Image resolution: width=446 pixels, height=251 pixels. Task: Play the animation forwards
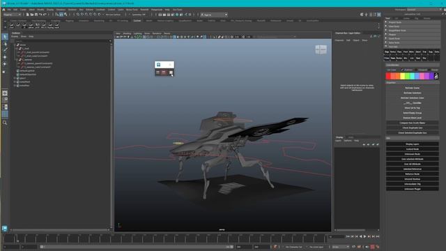tap(365, 236)
